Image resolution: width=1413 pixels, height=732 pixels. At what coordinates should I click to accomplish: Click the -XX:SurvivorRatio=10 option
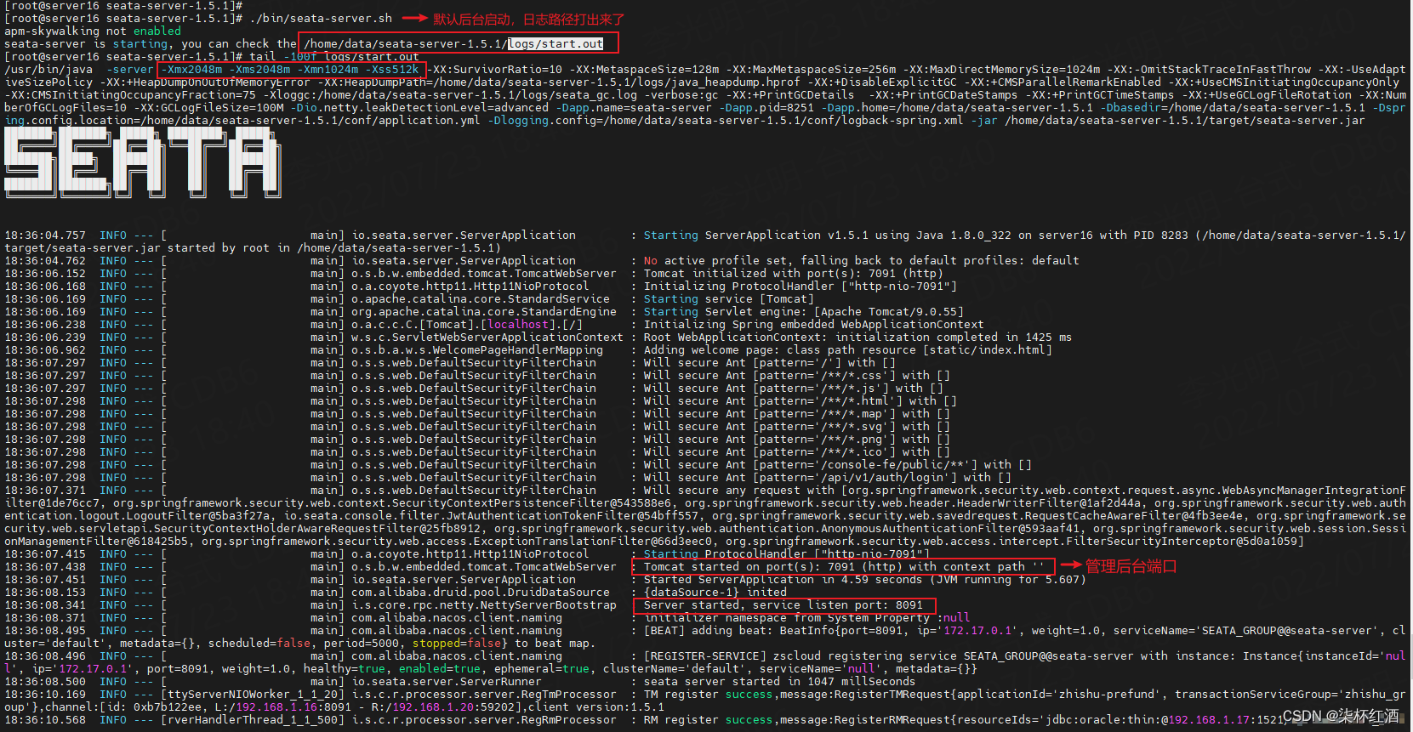pos(494,69)
